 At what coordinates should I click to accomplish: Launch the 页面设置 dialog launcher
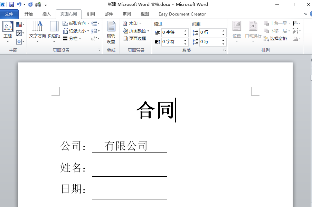point(99,50)
